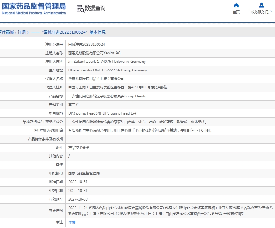Click the 附件 row label
This screenshot has height=228, width=275.
[59, 148]
